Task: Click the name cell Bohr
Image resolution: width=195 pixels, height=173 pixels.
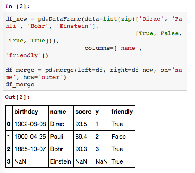Action: pyautogui.click(x=61, y=149)
